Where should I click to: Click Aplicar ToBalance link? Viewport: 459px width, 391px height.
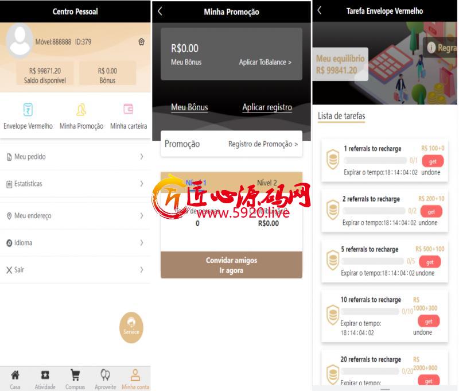click(265, 62)
